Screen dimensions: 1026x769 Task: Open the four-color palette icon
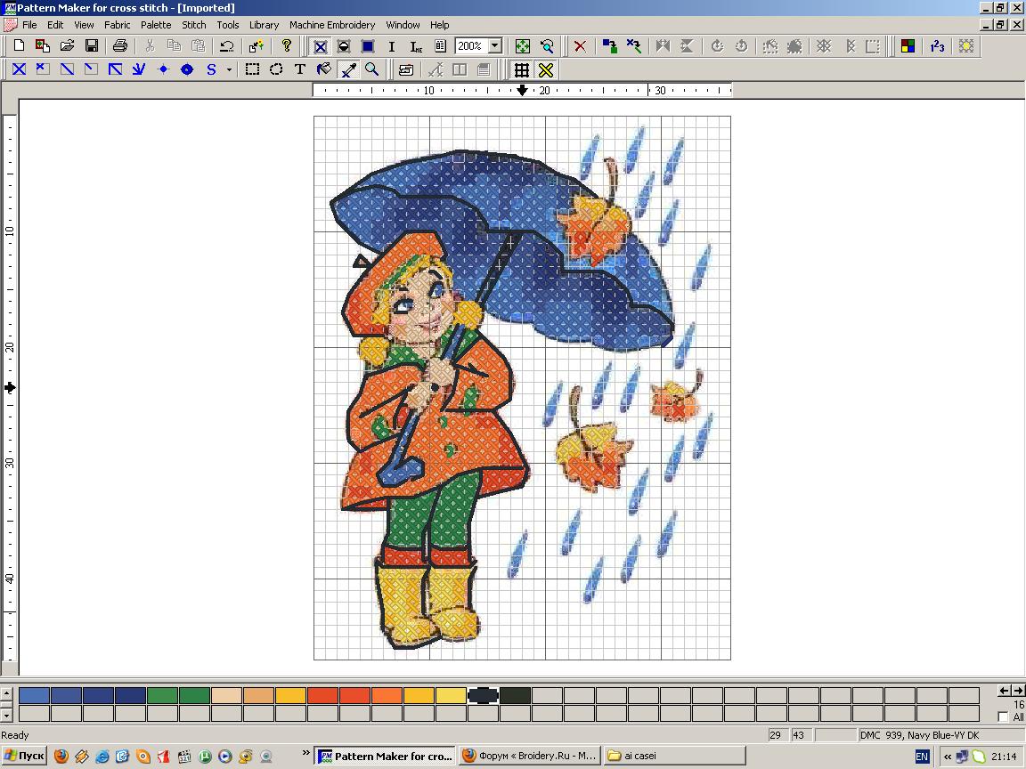(x=908, y=45)
